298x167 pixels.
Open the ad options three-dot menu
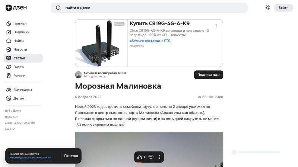click(x=217, y=25)
